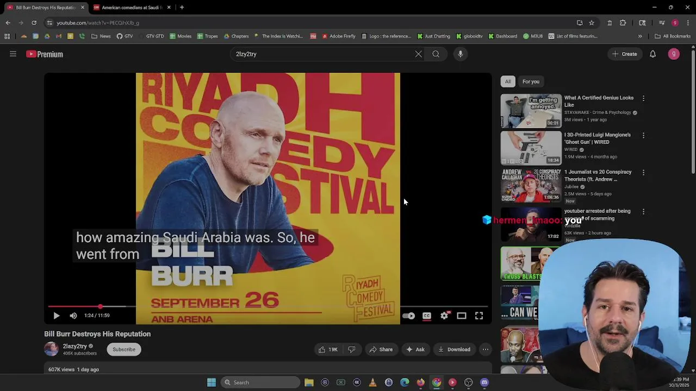
Task: Open the News bookmark folder
Action: pos(101,36)
